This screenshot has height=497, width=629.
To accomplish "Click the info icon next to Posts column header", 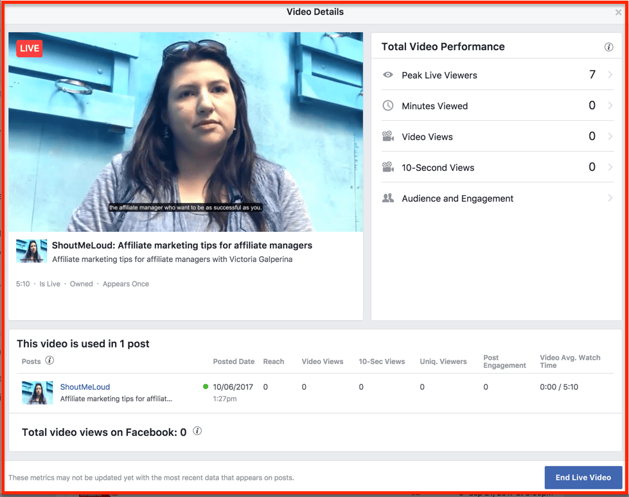I will (x=49, y=361).
